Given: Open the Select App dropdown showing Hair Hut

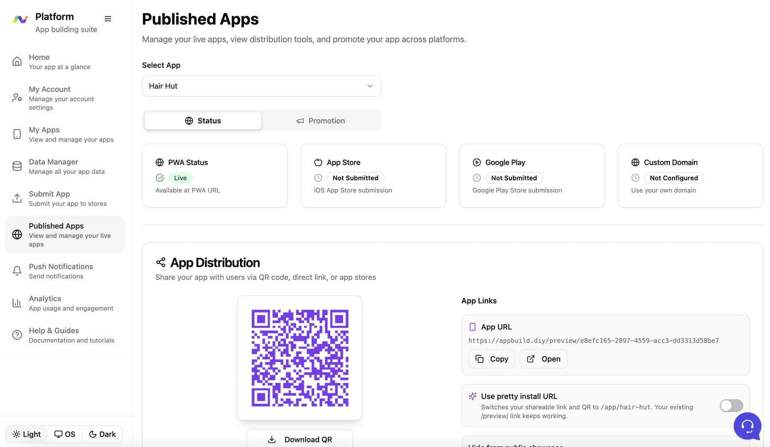Looking at the screenshot, I should pos(261,86).
